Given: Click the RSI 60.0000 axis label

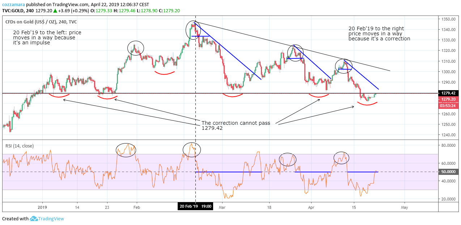Looking at the screenshot, I should pos(448,163).
